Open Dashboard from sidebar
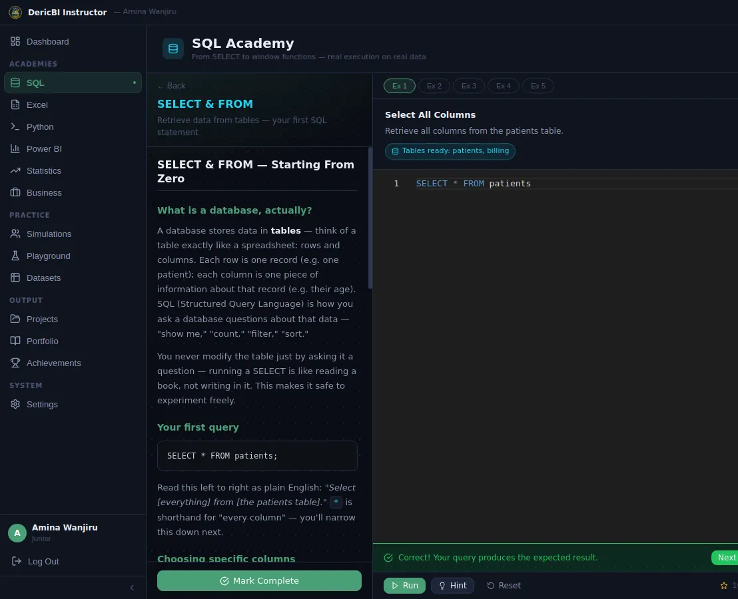 click(73, 42)
